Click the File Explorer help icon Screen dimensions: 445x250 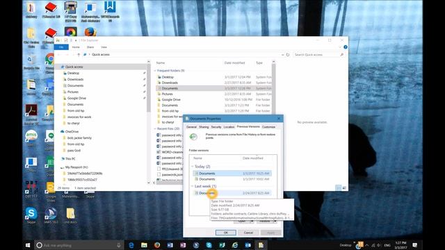click(x=346, y=47)
